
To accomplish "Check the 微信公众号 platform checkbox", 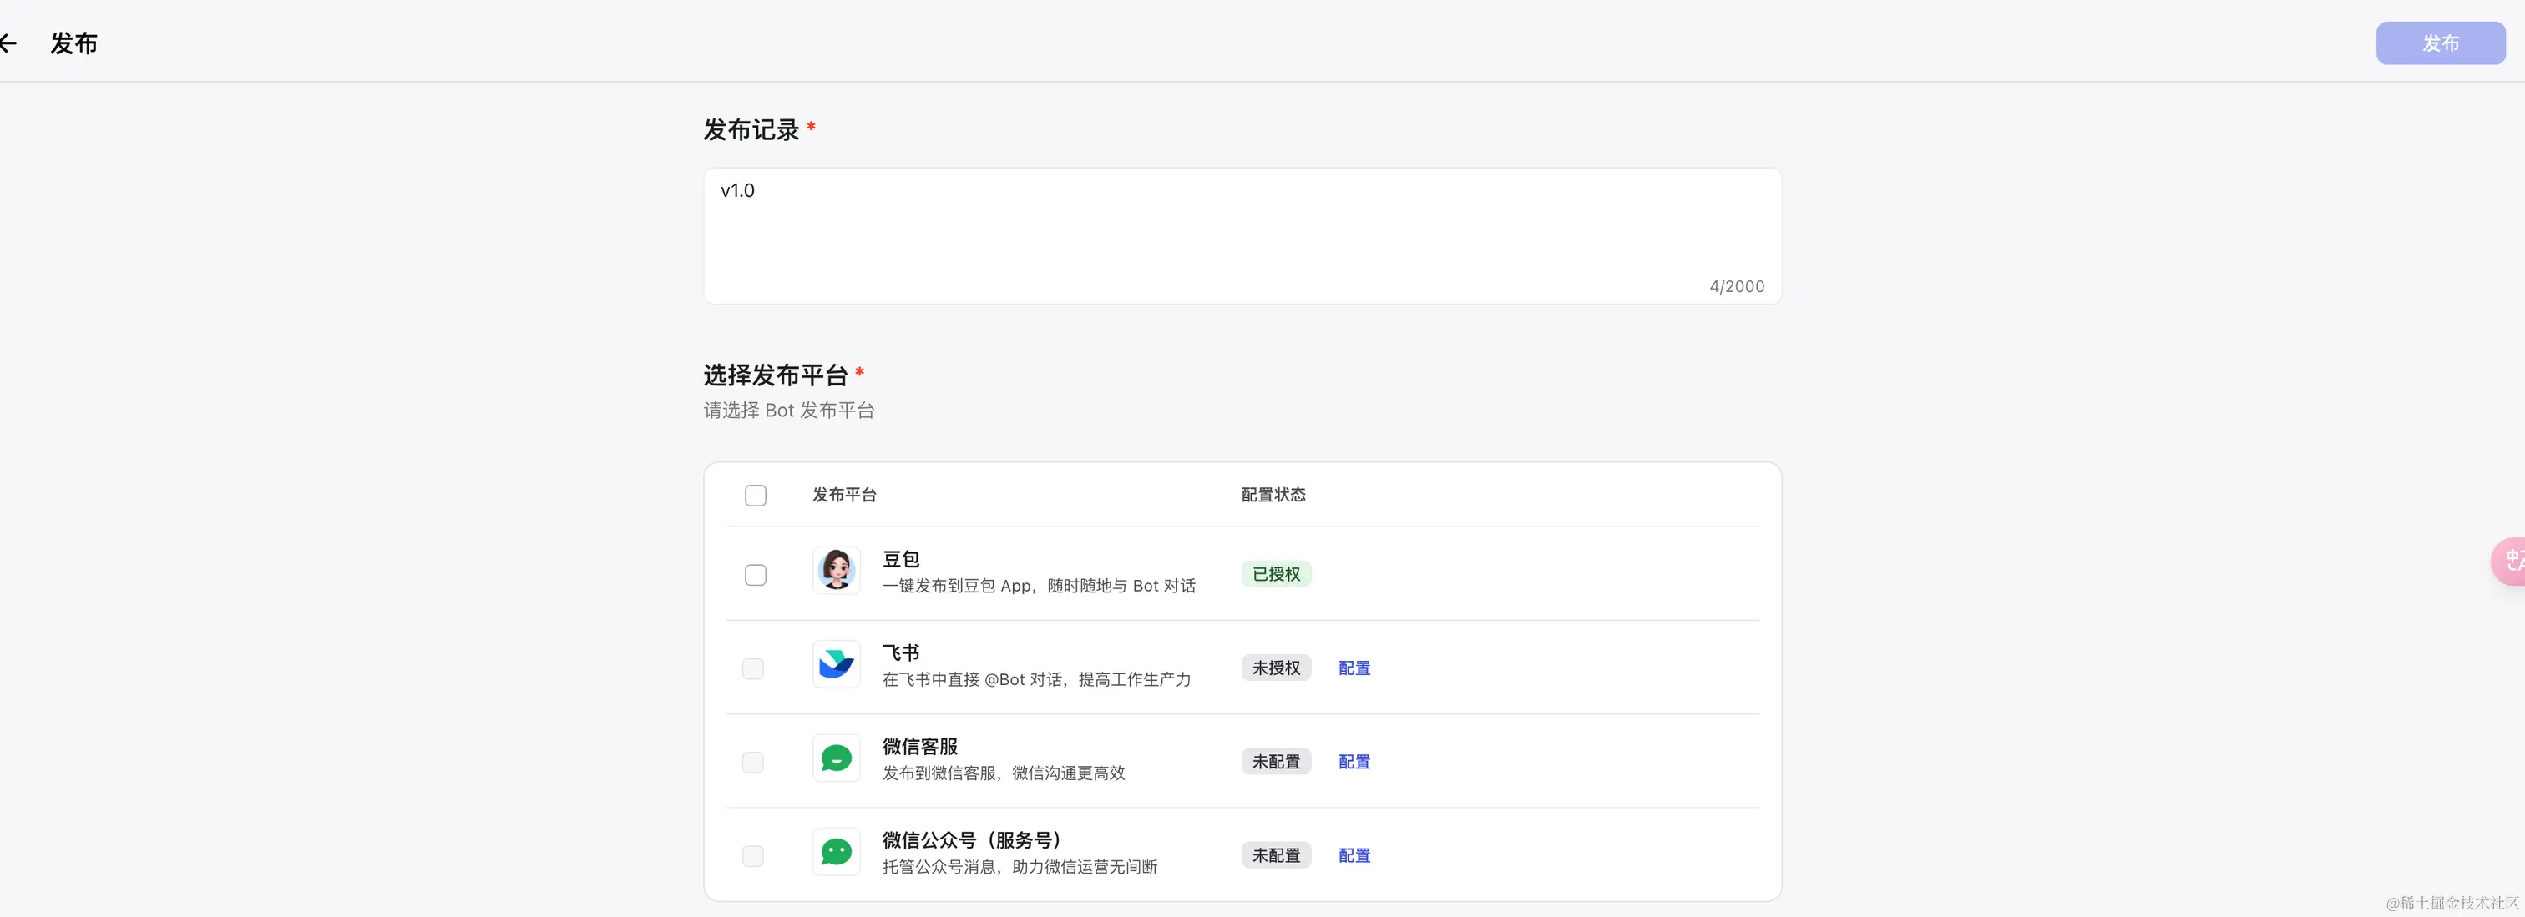I will 753,856.
